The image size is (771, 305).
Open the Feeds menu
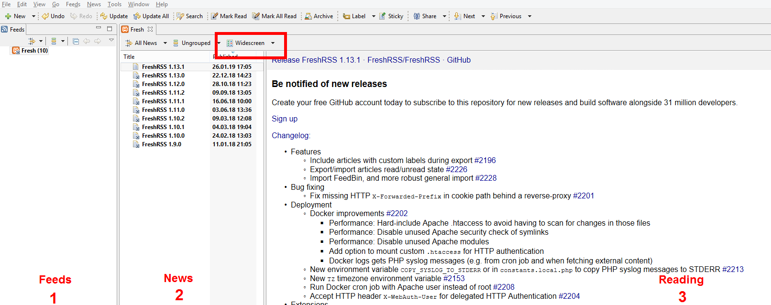(73, 4)
